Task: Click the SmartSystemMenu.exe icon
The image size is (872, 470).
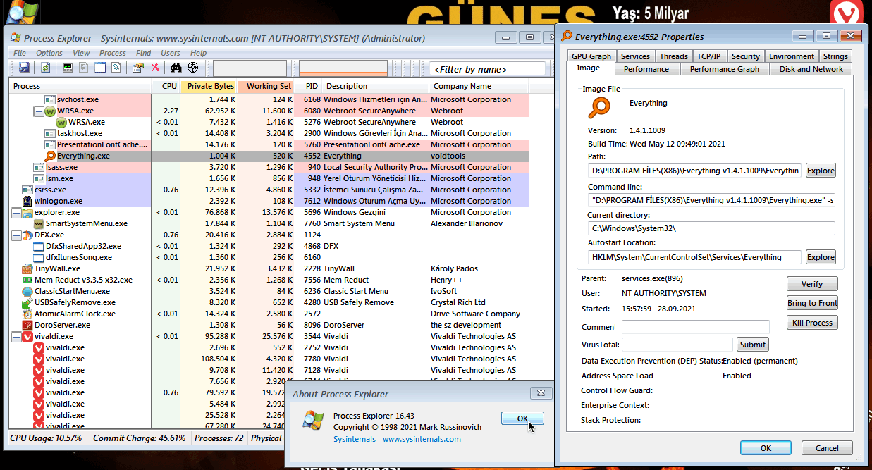Action: coord(39,223)
